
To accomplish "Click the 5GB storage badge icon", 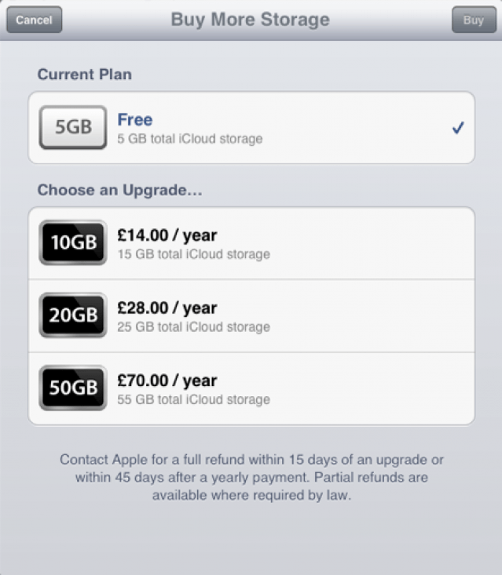I will tap(73, 127).
